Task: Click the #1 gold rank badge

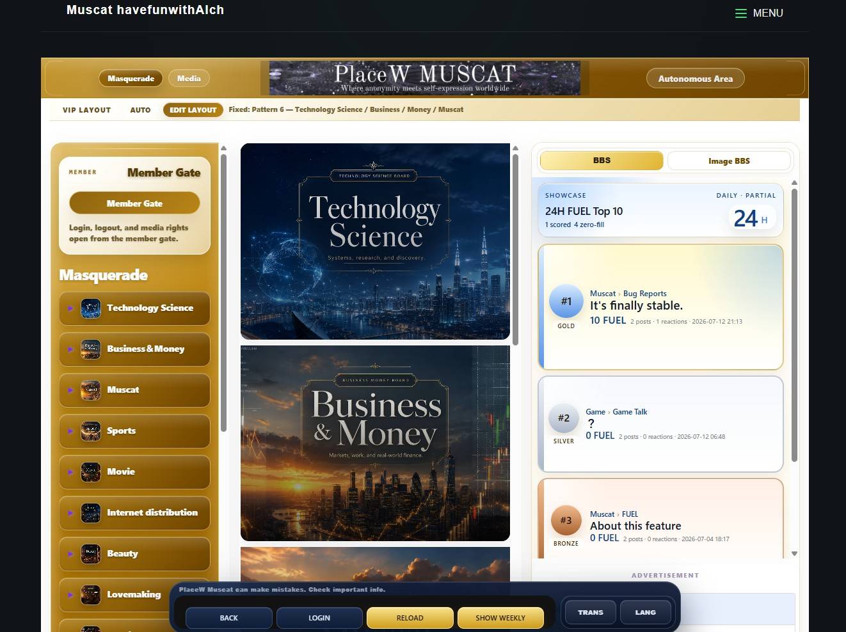Action: coord(566,301)
